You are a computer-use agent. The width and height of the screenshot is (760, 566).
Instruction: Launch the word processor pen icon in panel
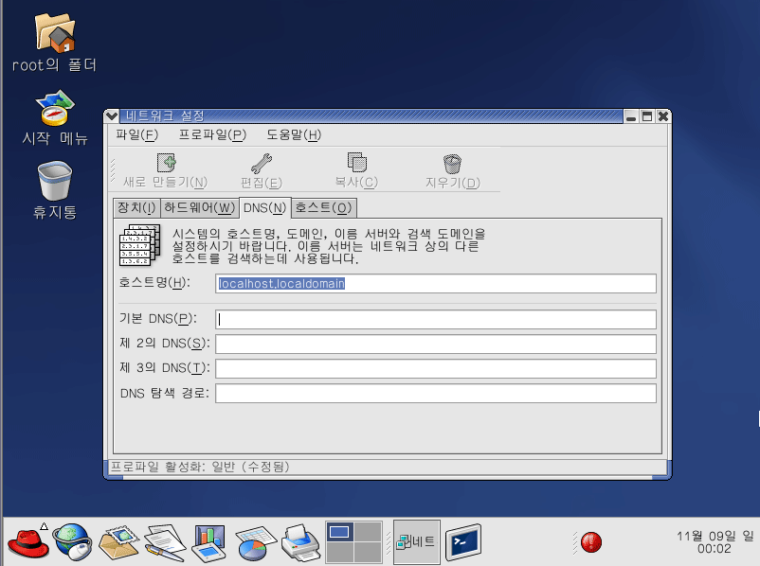pos(165,542)
